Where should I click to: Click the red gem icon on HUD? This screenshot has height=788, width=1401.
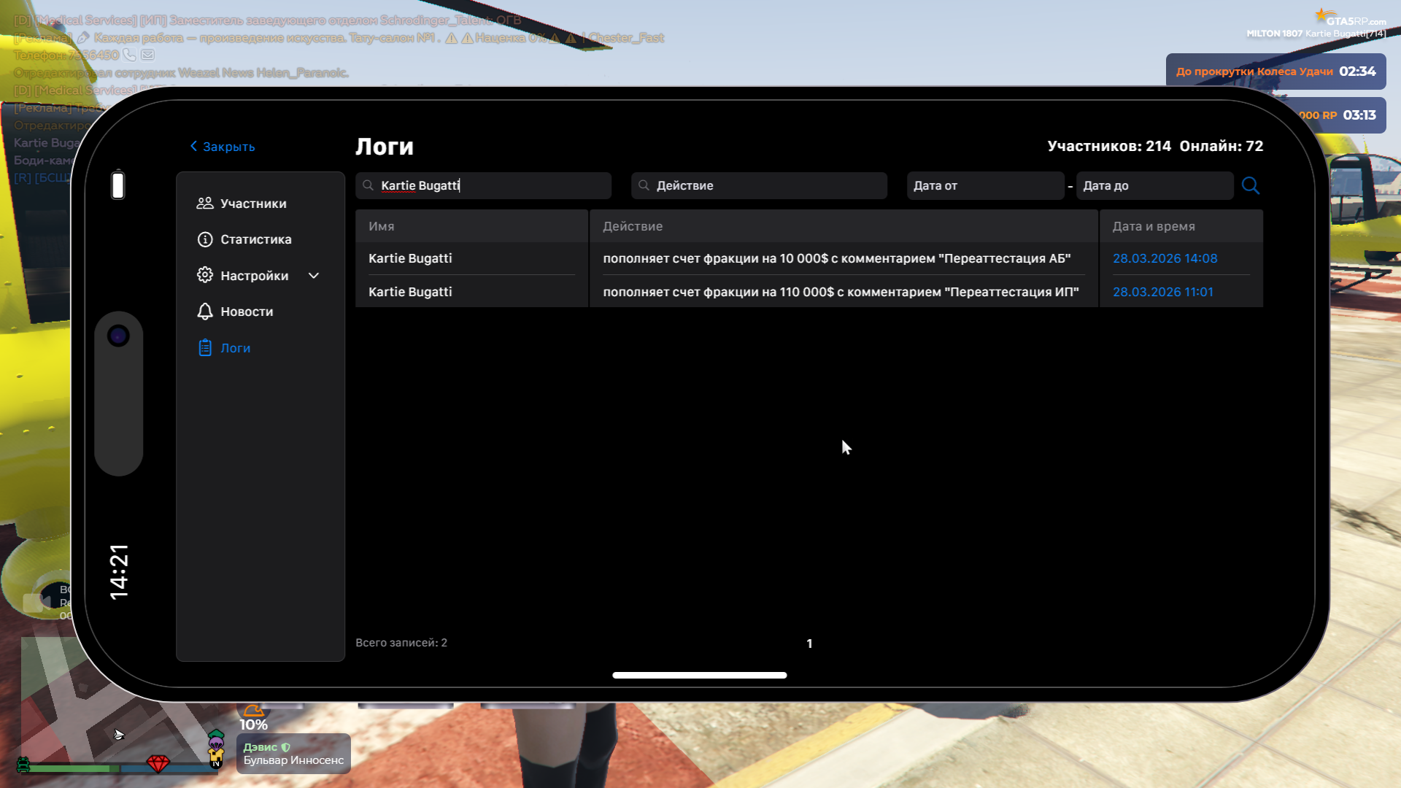pyautogui.click(x=158, y=763)
